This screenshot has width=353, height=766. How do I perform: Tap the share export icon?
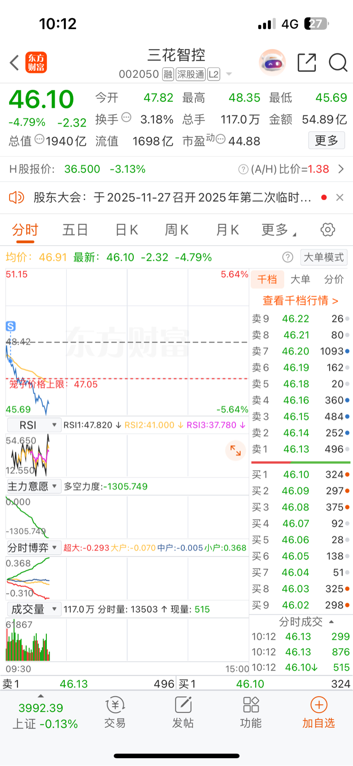pos(307,63)
